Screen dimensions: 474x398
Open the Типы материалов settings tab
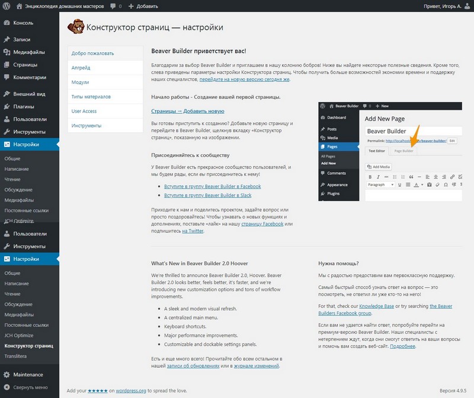(x=105, y=97)
